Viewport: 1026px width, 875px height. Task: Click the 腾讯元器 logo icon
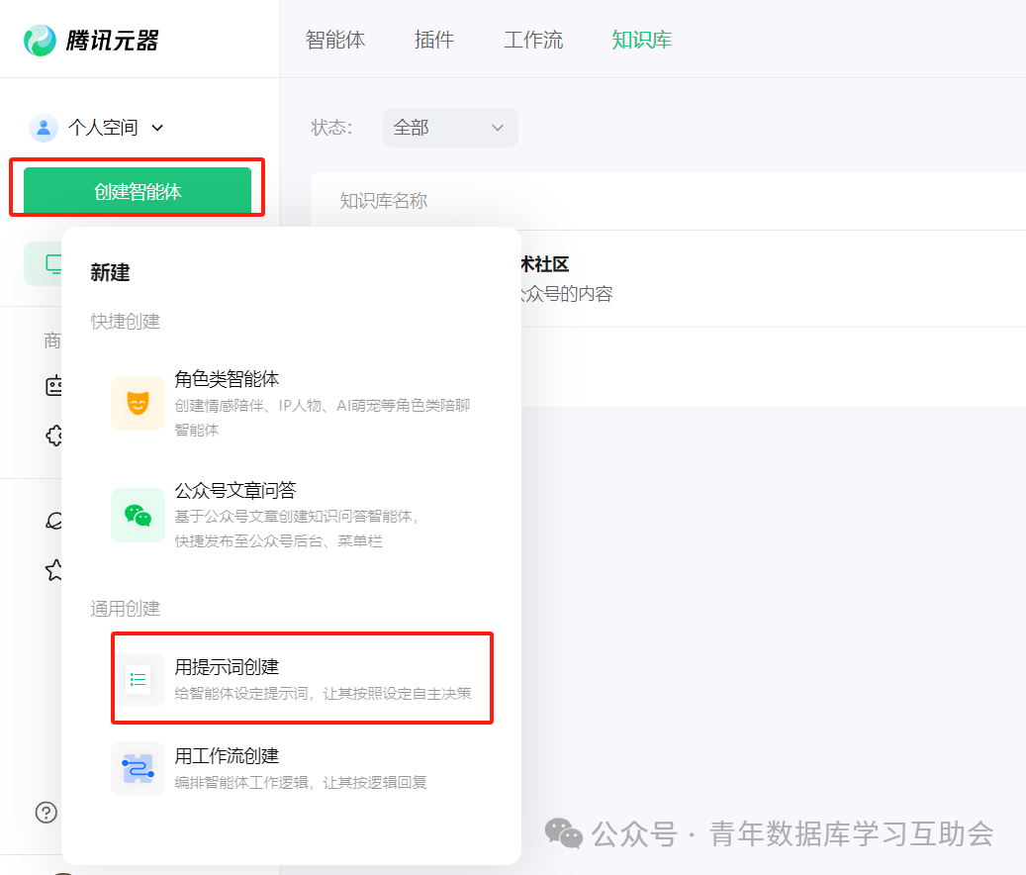pyautogui.click(x=40, y=41)
